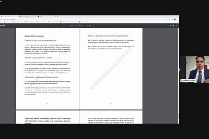Close the tab with the red recording icon
Image resolution: width=209 pixels, height=139 pixels.
click(x=54, y=17)
